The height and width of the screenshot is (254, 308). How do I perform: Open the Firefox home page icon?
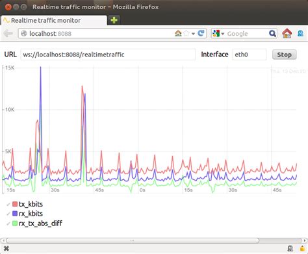pos(287,33)
